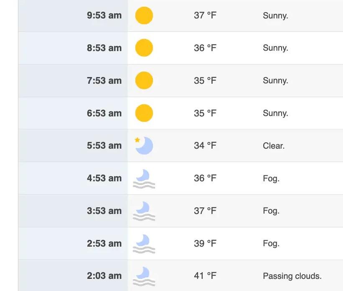The height and width of the screenshot is (291, 343).
Task: Click the "Clear." weather description
Action: [x=274, y=146]
